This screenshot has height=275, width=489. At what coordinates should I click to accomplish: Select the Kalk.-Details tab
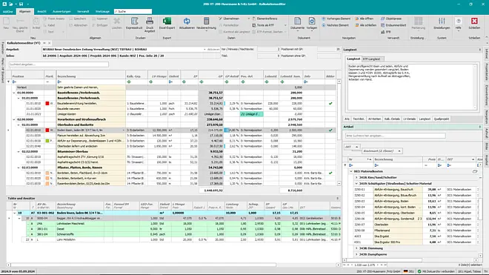coord(392,119)
